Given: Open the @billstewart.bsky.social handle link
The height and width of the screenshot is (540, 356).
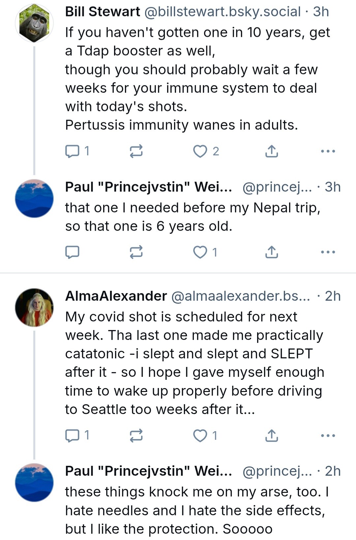Looking at the screenshot, I should click(x=222, y=12).
